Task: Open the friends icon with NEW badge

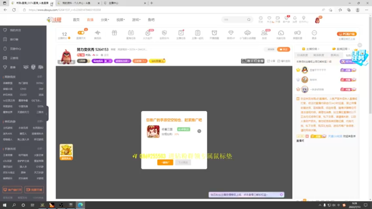Action: pos(264,33)
